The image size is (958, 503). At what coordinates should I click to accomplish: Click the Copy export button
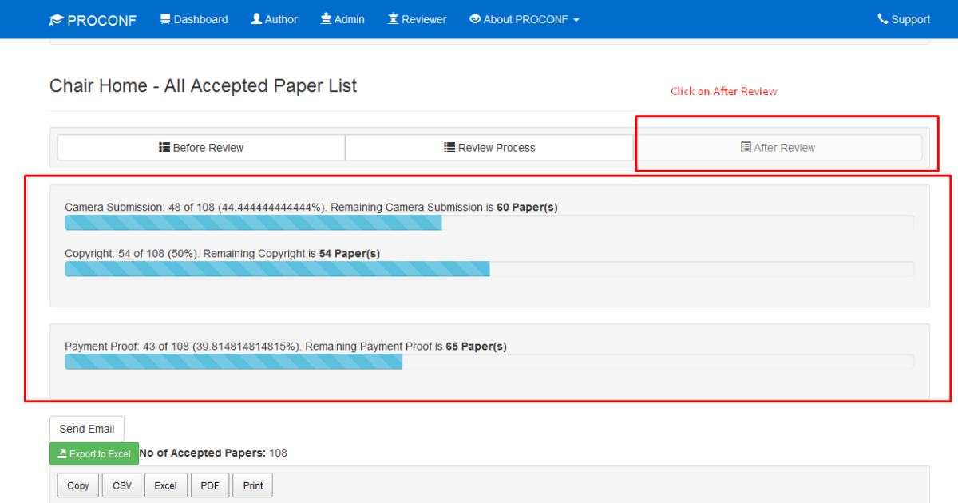(x=77, y=485)
